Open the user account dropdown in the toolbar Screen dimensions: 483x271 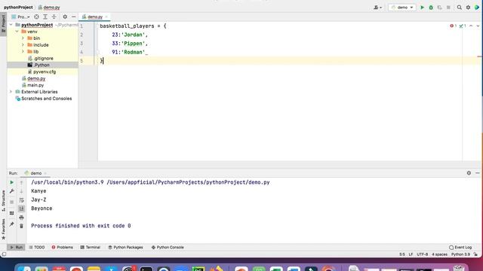(377, 8)
